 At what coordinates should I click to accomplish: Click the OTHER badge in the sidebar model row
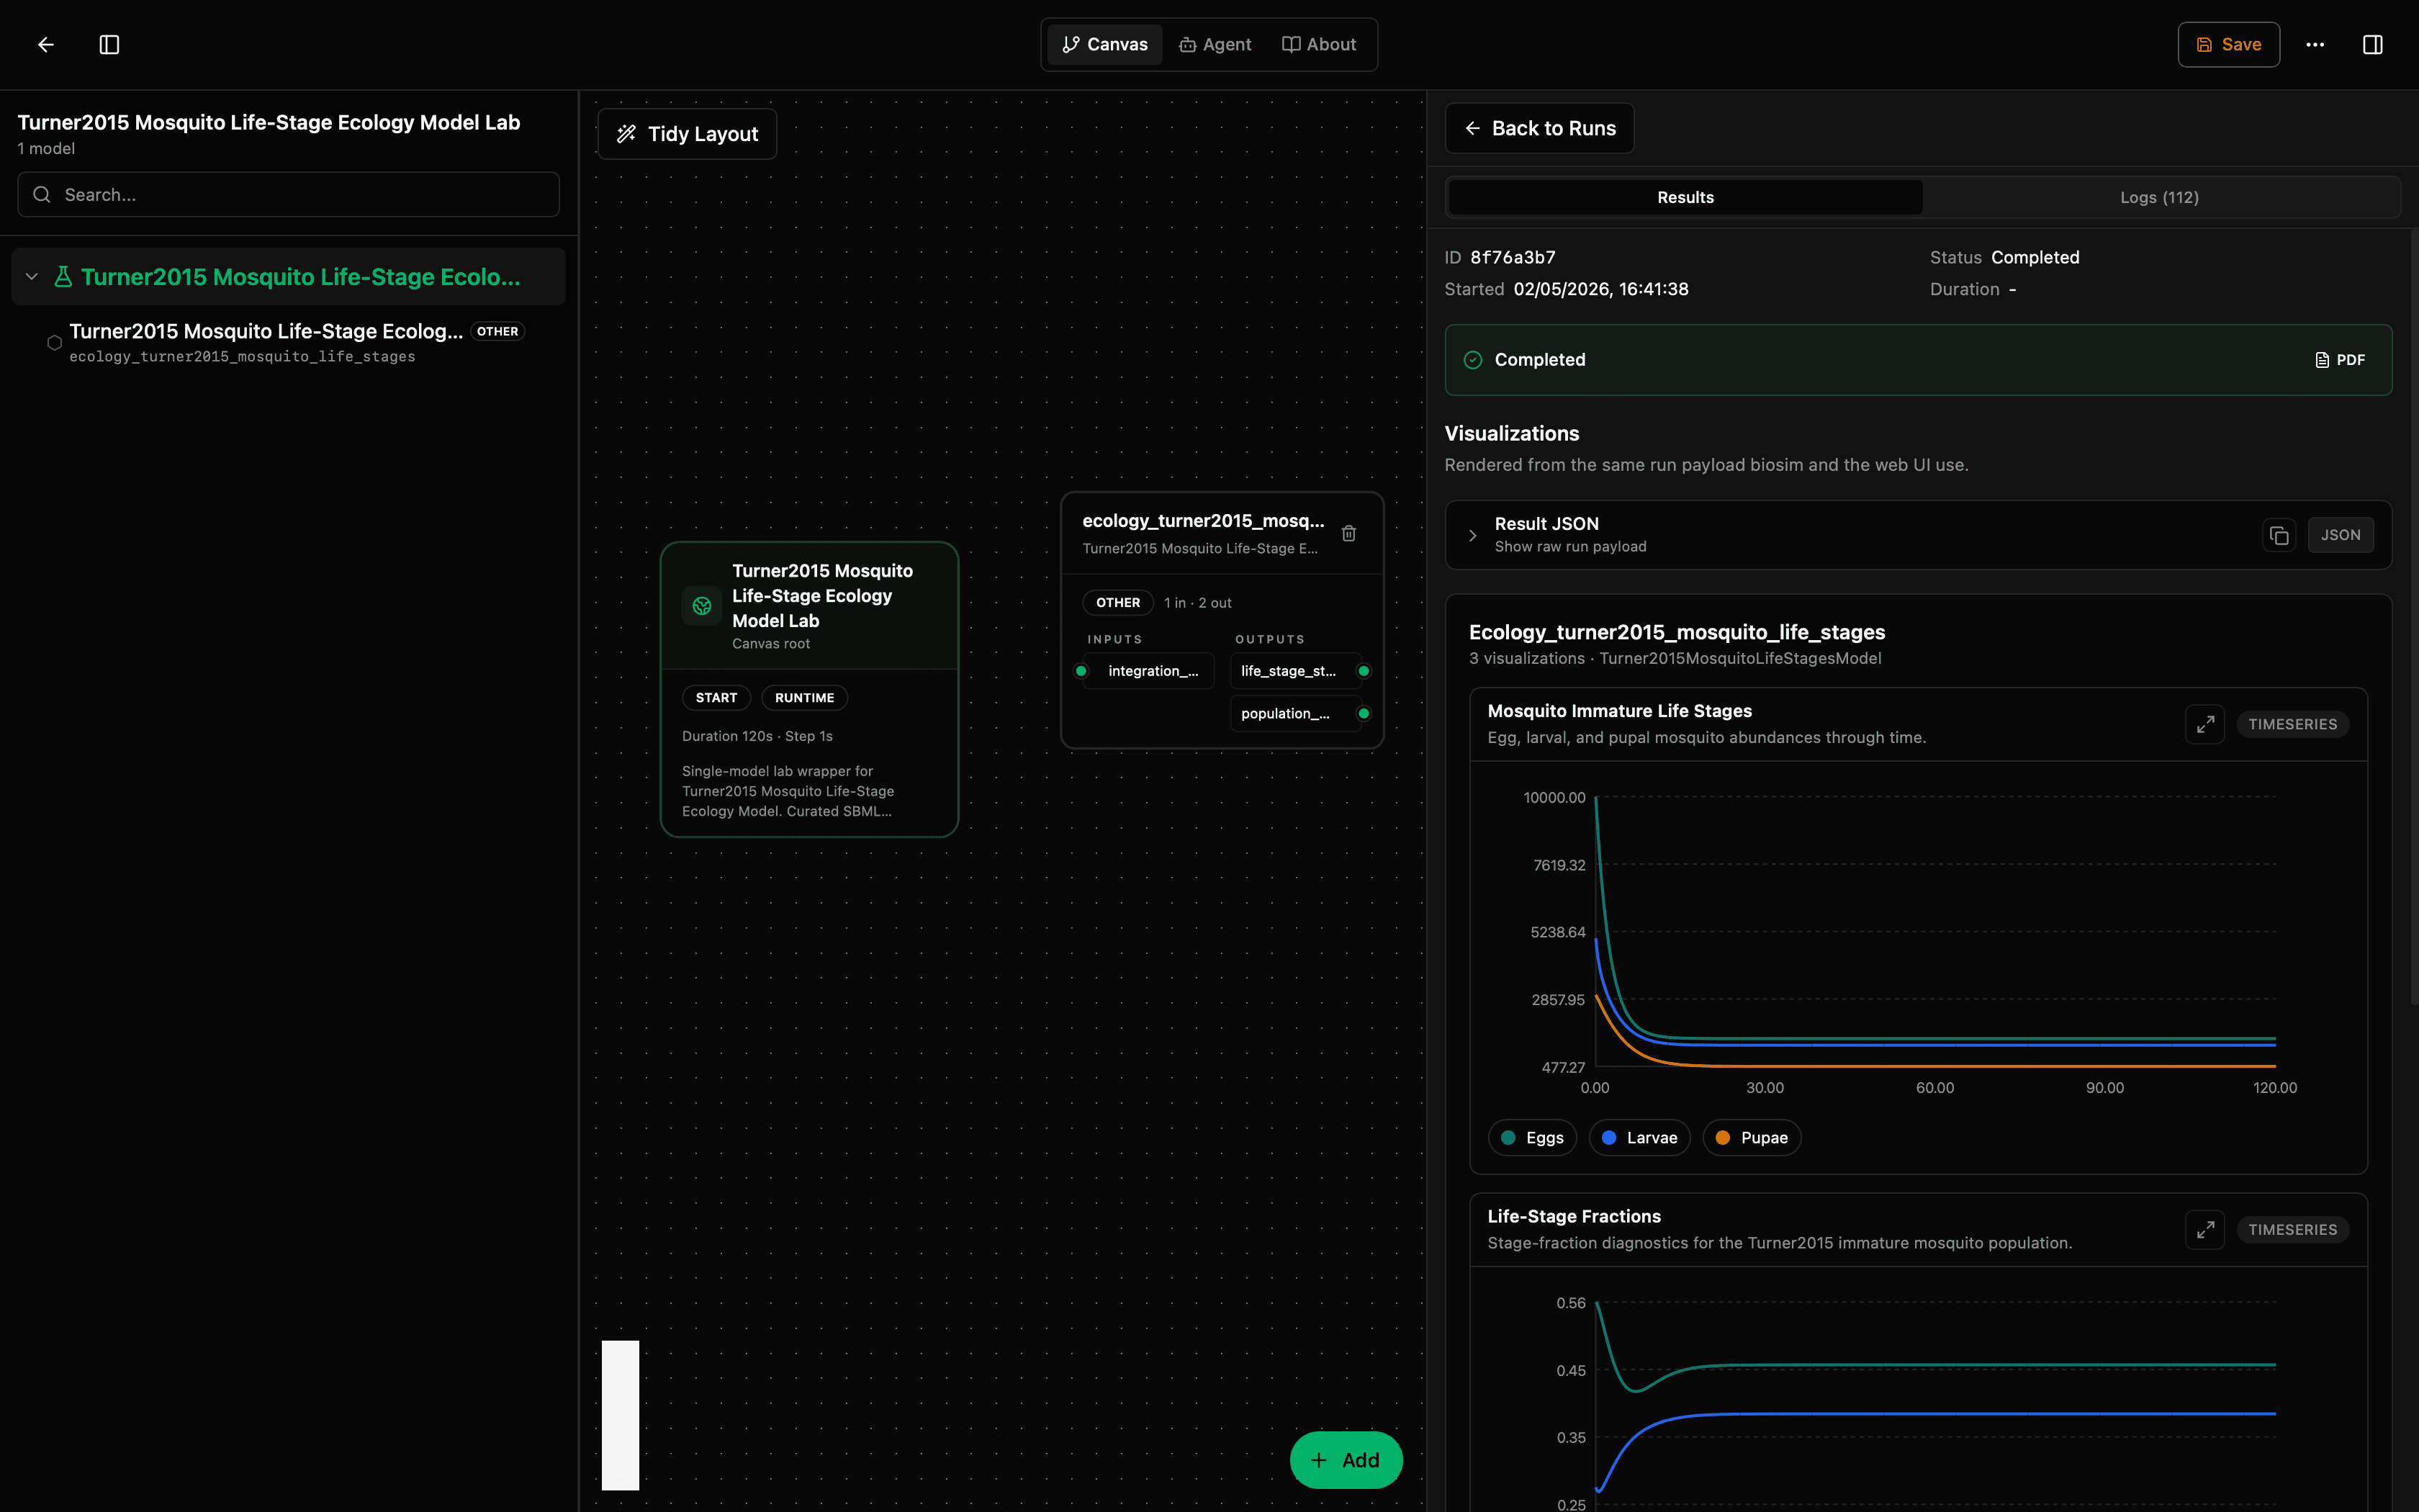tap(497, 331)
